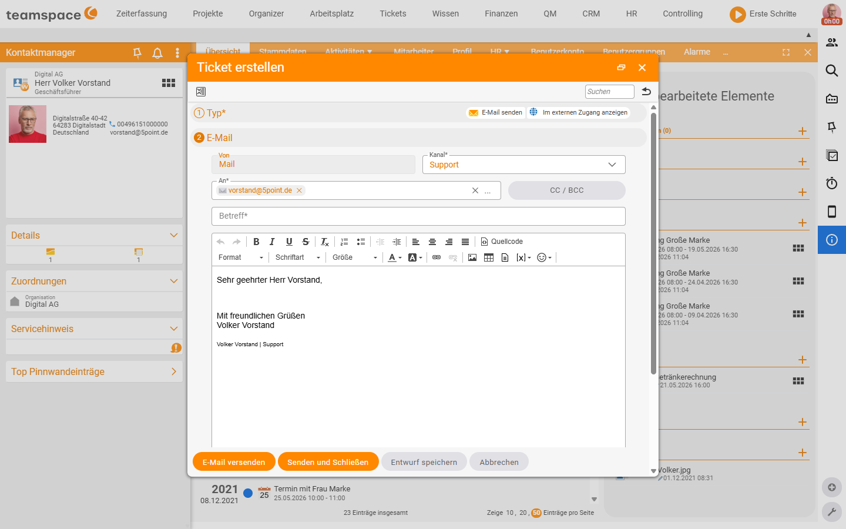The image size is (846, 529).
Task: Click the Betreff subject field
Action: (418, 216)
